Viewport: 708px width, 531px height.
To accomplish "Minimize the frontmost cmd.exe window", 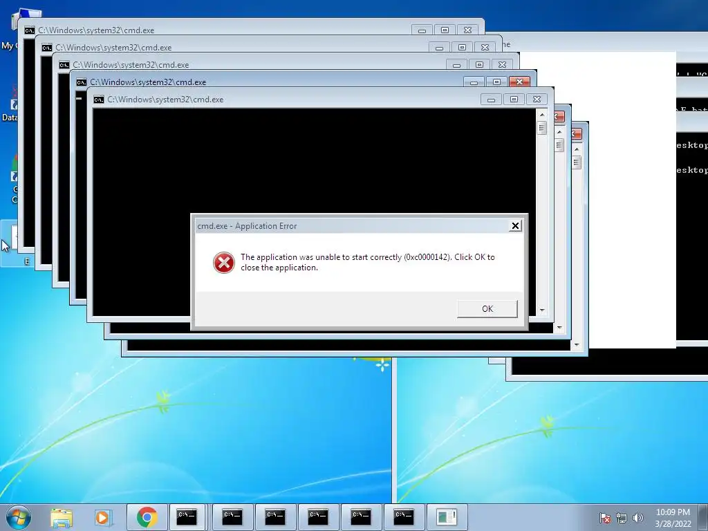I will pos(491,100).
